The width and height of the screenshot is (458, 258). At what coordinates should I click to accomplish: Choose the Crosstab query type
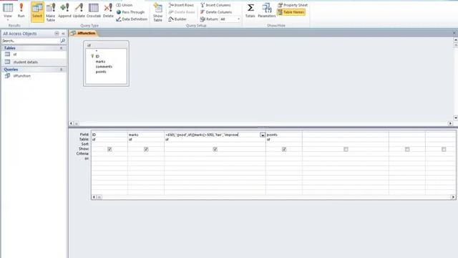click(x=94, y=11)
